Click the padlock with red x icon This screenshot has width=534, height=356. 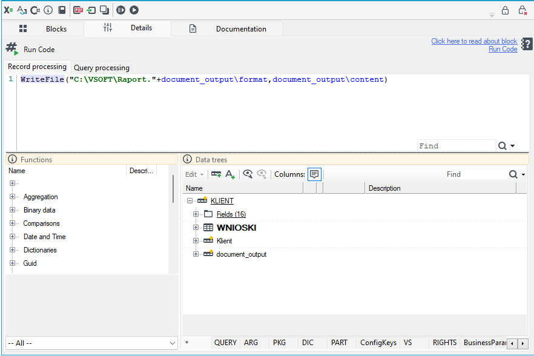(522, 10)
